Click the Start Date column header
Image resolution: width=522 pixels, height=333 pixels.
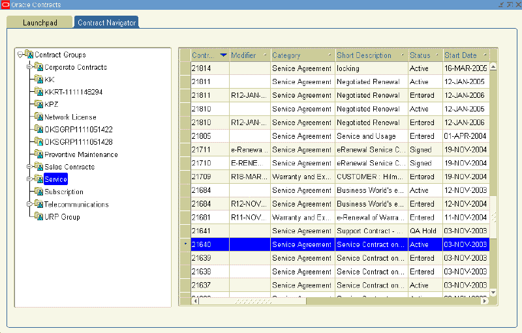point(466,55)
